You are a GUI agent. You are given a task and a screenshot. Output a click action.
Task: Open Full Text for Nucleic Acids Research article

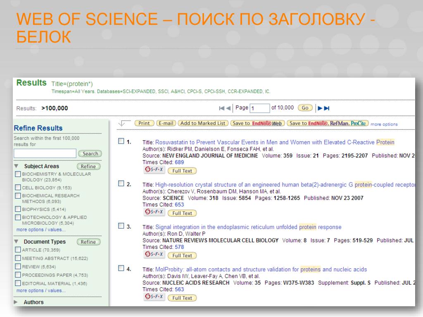pos(182,298)
